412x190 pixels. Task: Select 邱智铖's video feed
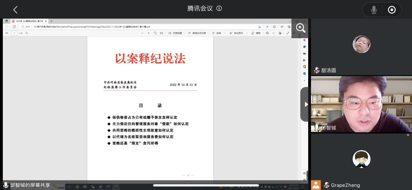click(x=361, y=104)
